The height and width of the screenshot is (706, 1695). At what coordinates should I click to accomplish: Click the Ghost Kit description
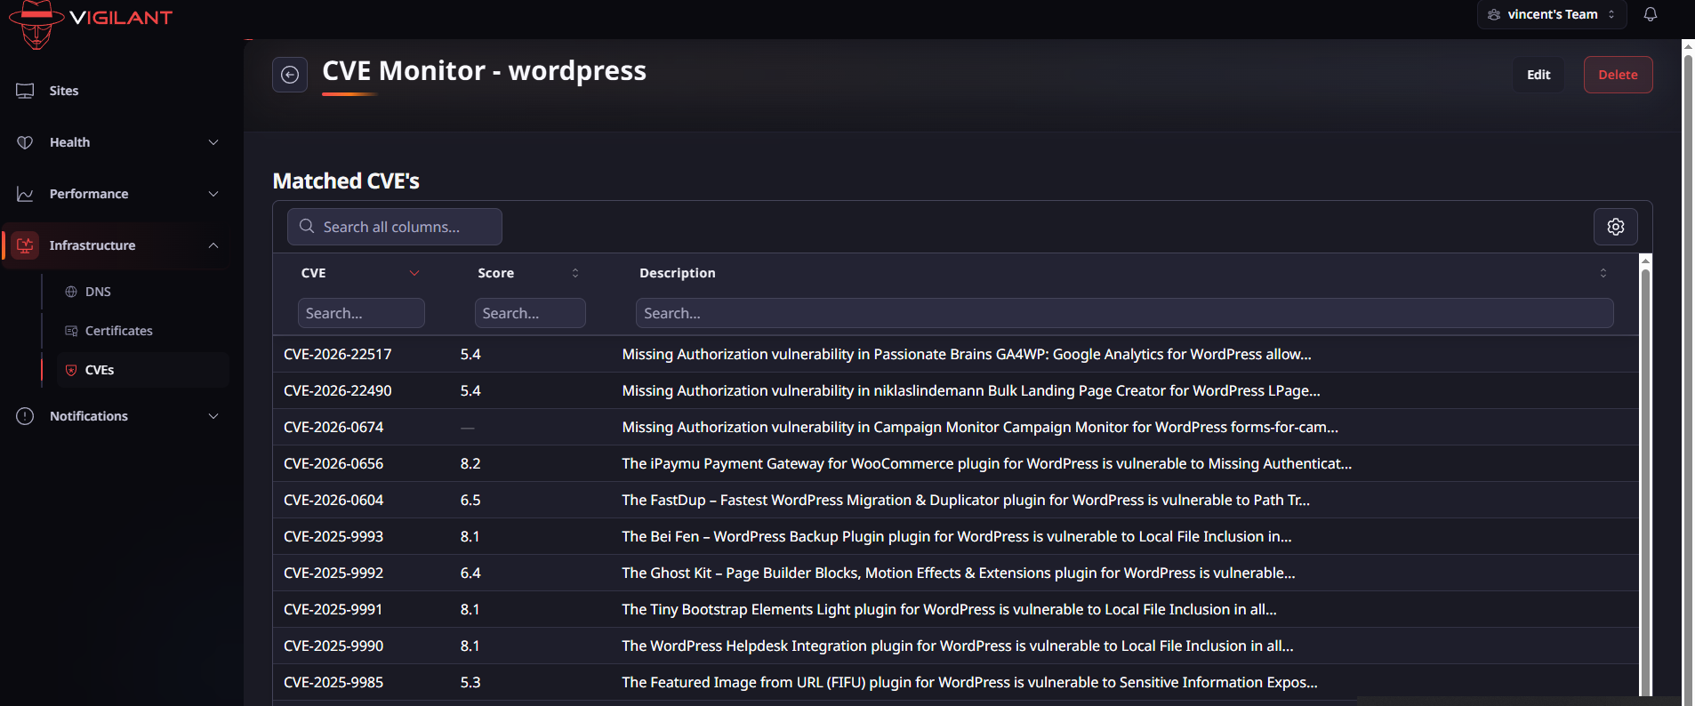click(x=959, y=573)
